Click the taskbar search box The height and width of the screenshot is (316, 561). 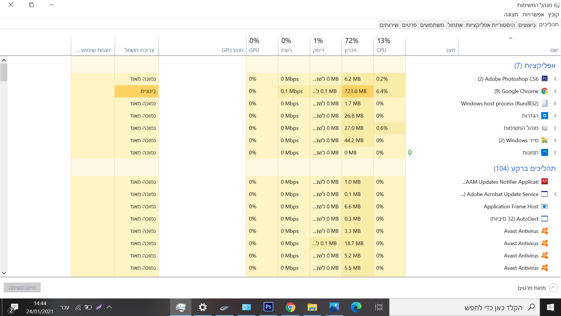point(465,307)
